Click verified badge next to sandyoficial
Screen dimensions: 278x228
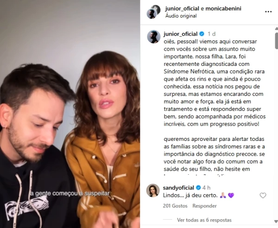tap(198, 188)
